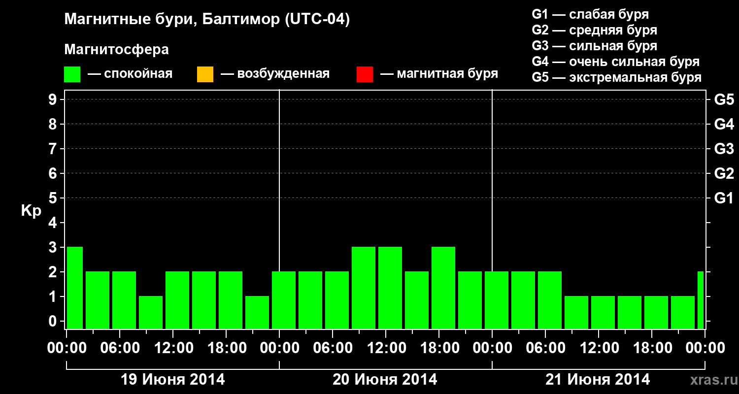Click the '20 Июня 2014' date label
The height and width of the screenshot is (394, 739).
(385, 380)
